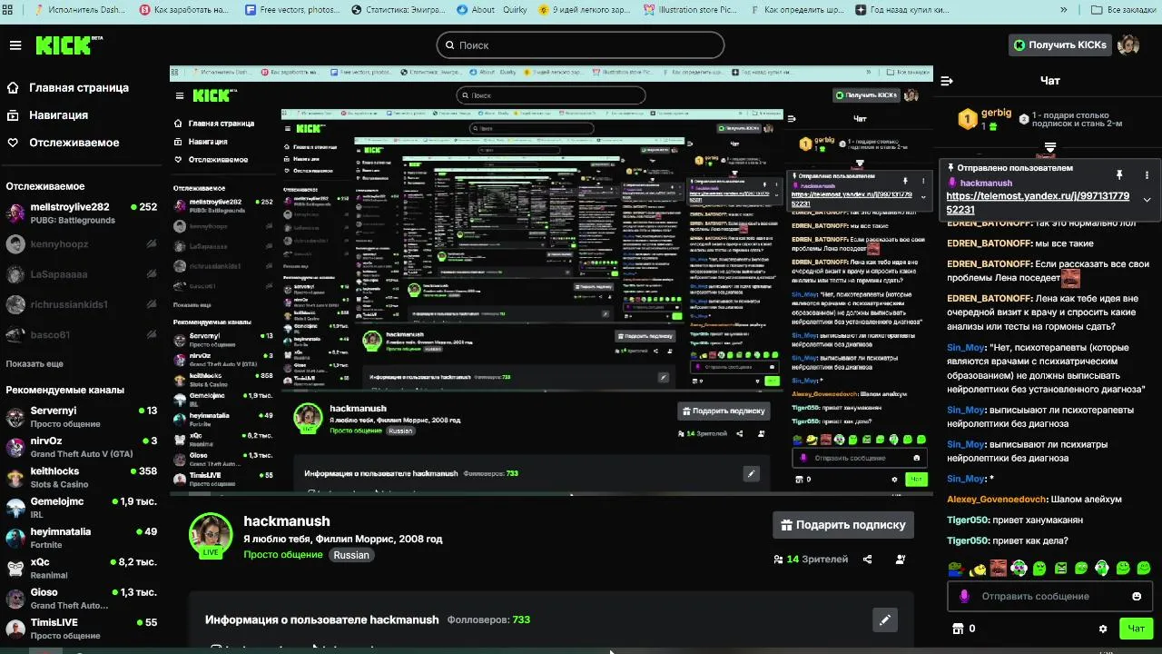Open the emoji picker in the message box
Viewport: 1162px width, 654px height.
coord(1137,596)
